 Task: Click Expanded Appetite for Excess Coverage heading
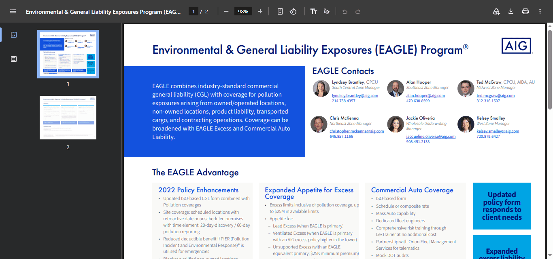309,193
